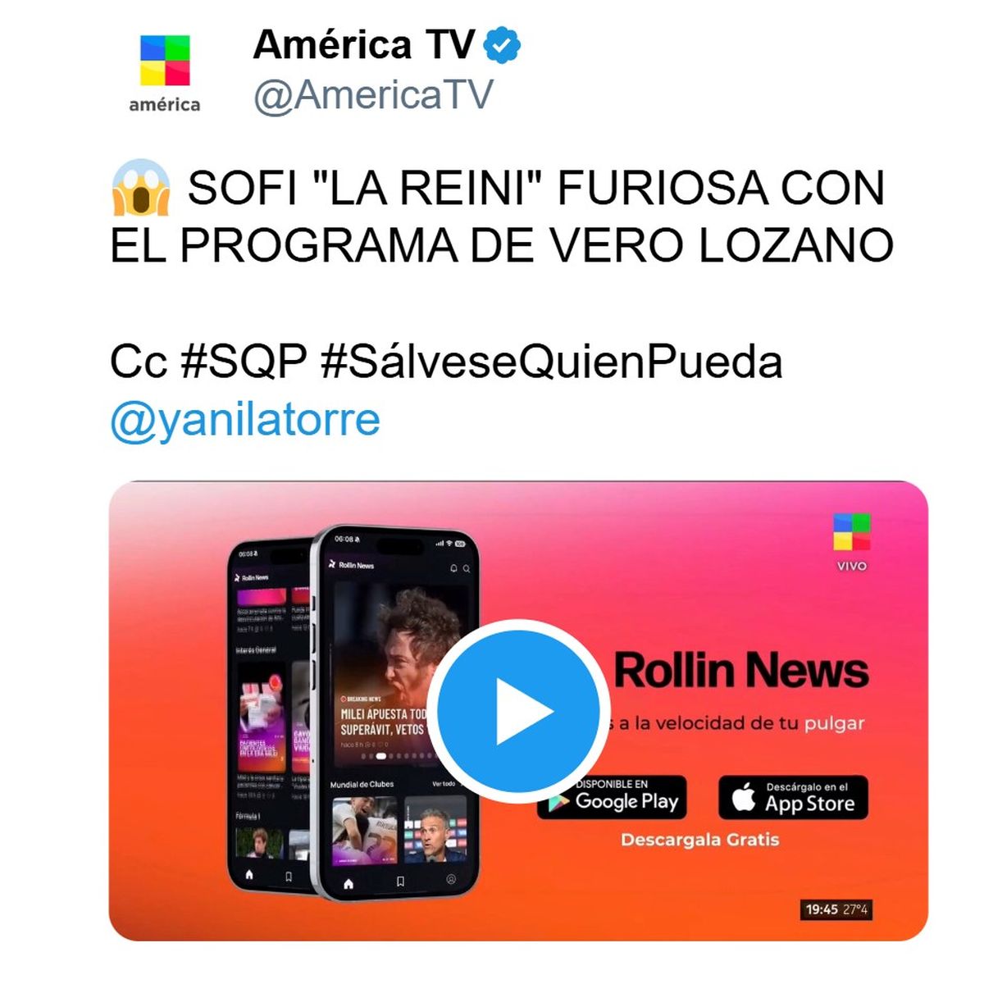
Task: Open the #SQP hashtag
Action: point(244,362)
